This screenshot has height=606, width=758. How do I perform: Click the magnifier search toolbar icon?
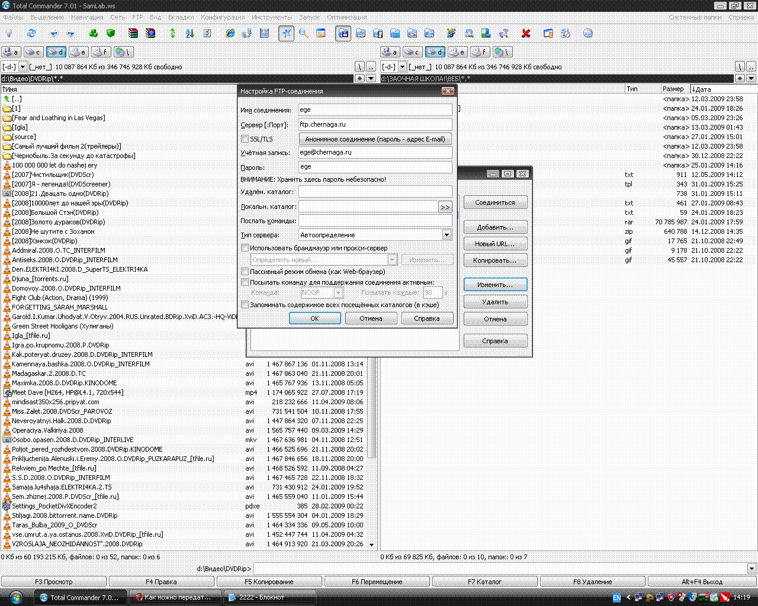pos(303,33)
